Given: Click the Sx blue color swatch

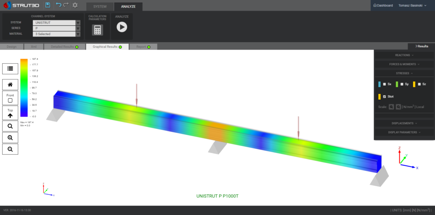Looking at the screenshot, I should coord(379,84).
